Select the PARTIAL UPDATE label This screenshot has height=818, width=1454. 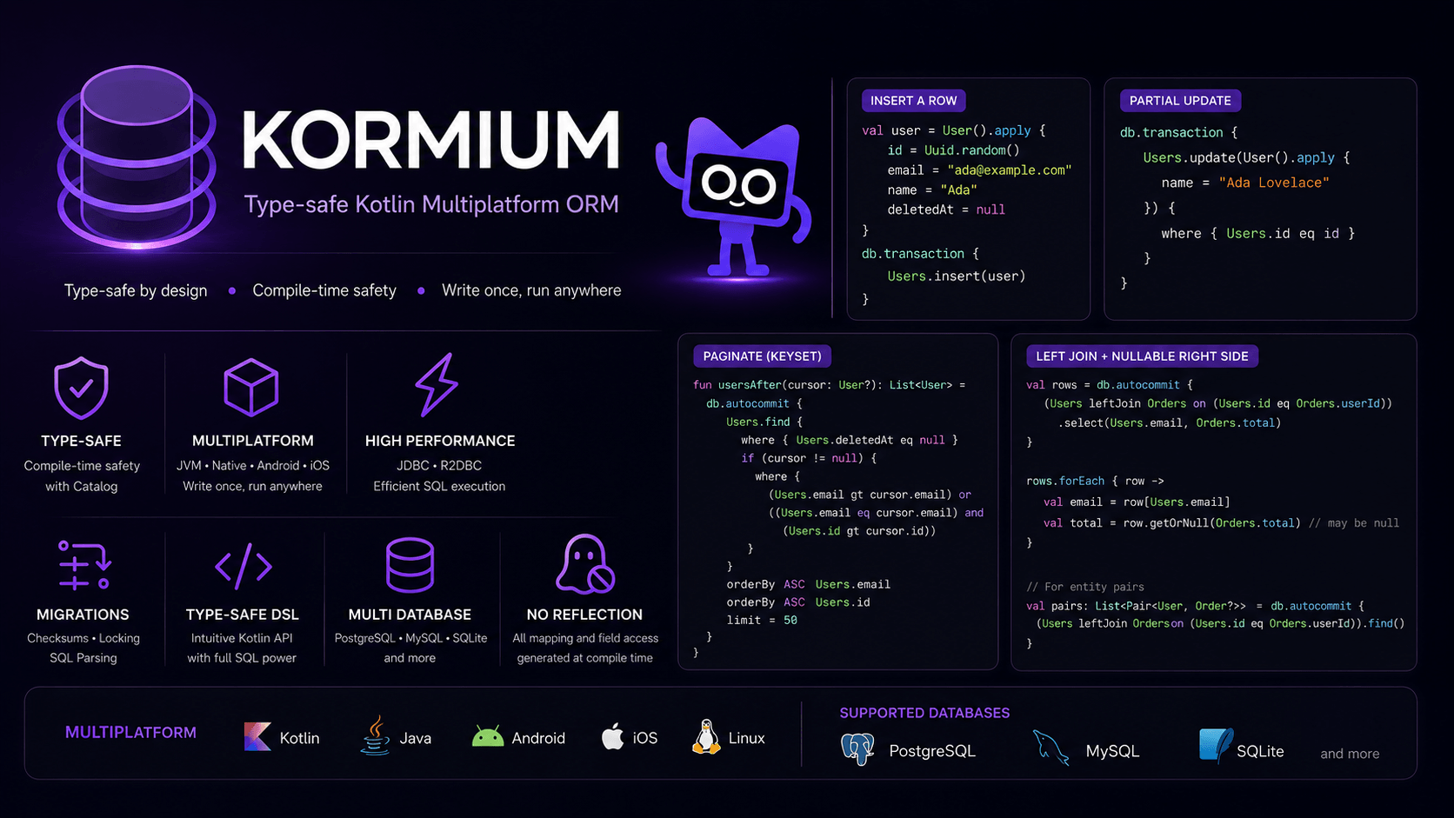point(1180,101)
